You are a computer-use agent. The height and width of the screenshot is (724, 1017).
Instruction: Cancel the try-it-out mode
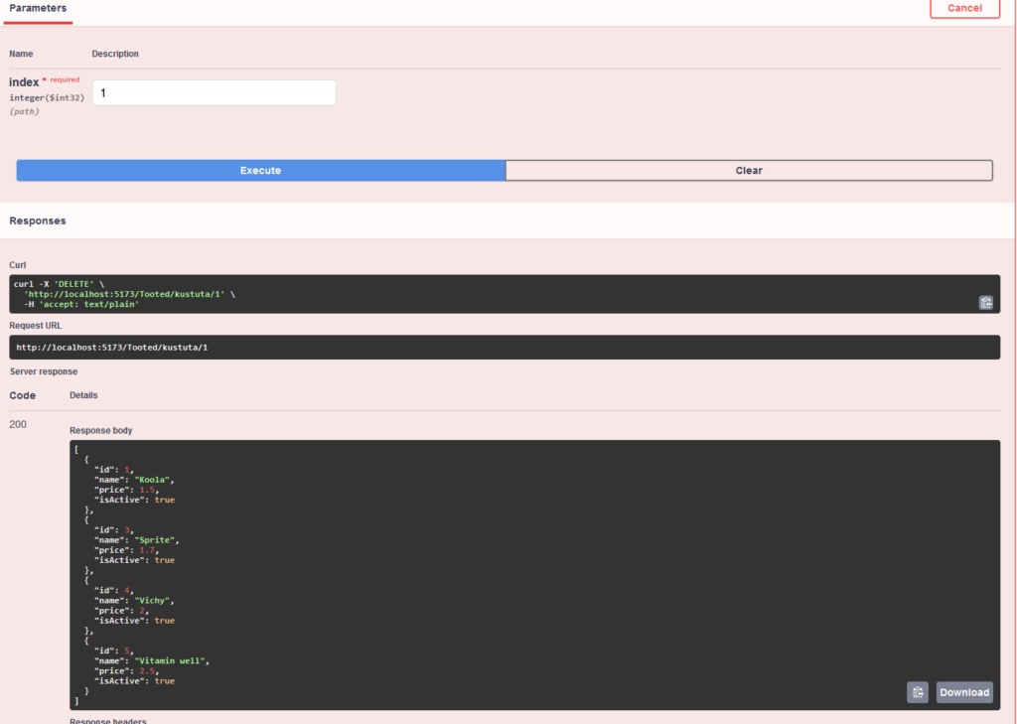(x=964, y=8)
